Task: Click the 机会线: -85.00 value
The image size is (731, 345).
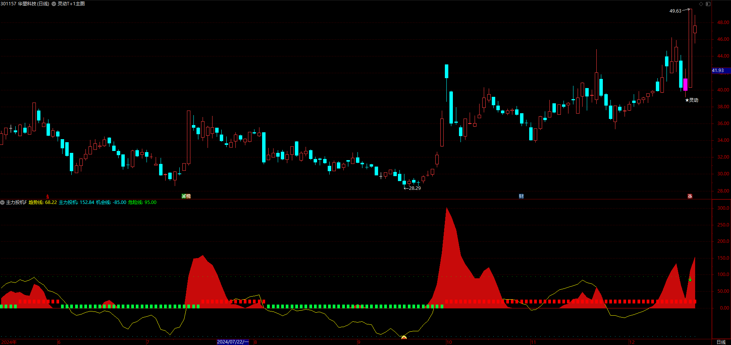Action: pos(111,202)
